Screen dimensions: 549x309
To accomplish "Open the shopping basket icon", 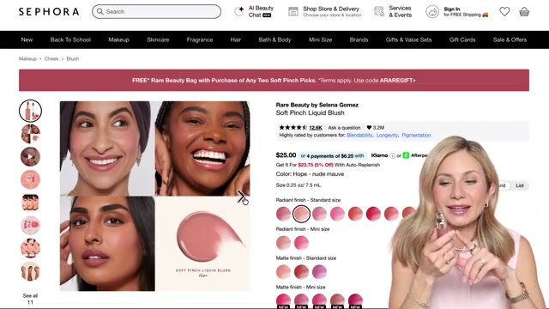I will 524,11.
